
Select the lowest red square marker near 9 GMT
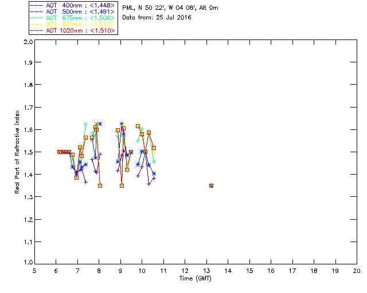[122, 185]
